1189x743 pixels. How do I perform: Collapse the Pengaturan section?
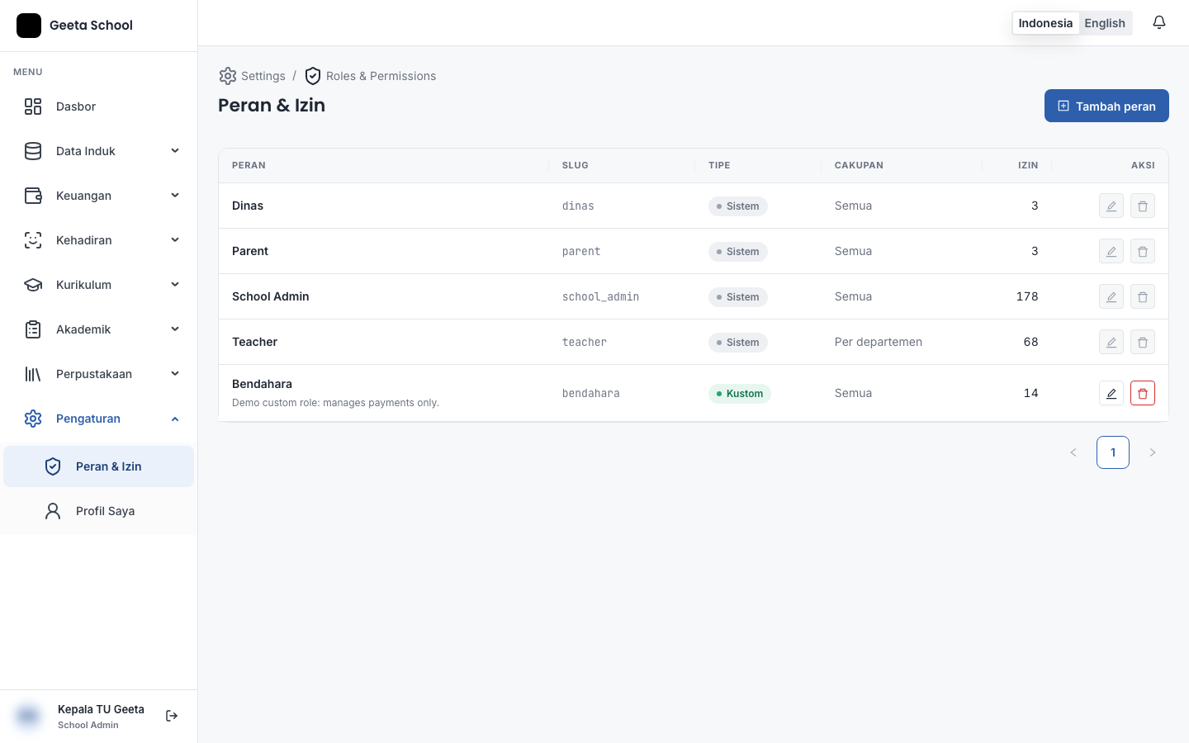pos(99,419)
